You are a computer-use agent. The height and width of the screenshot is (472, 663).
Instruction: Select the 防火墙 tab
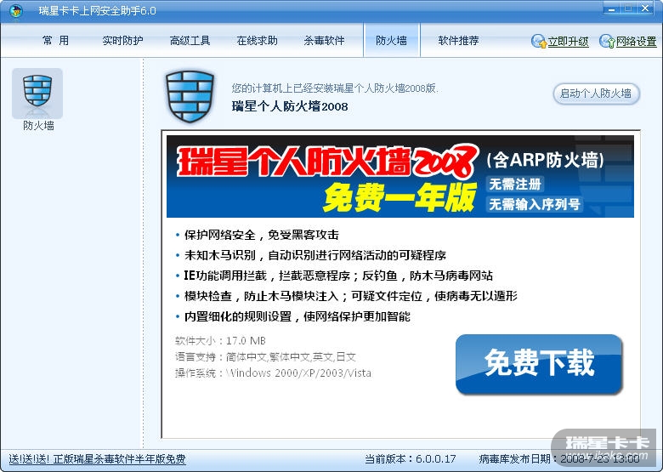pyautogui.click(x=392, y=41)
